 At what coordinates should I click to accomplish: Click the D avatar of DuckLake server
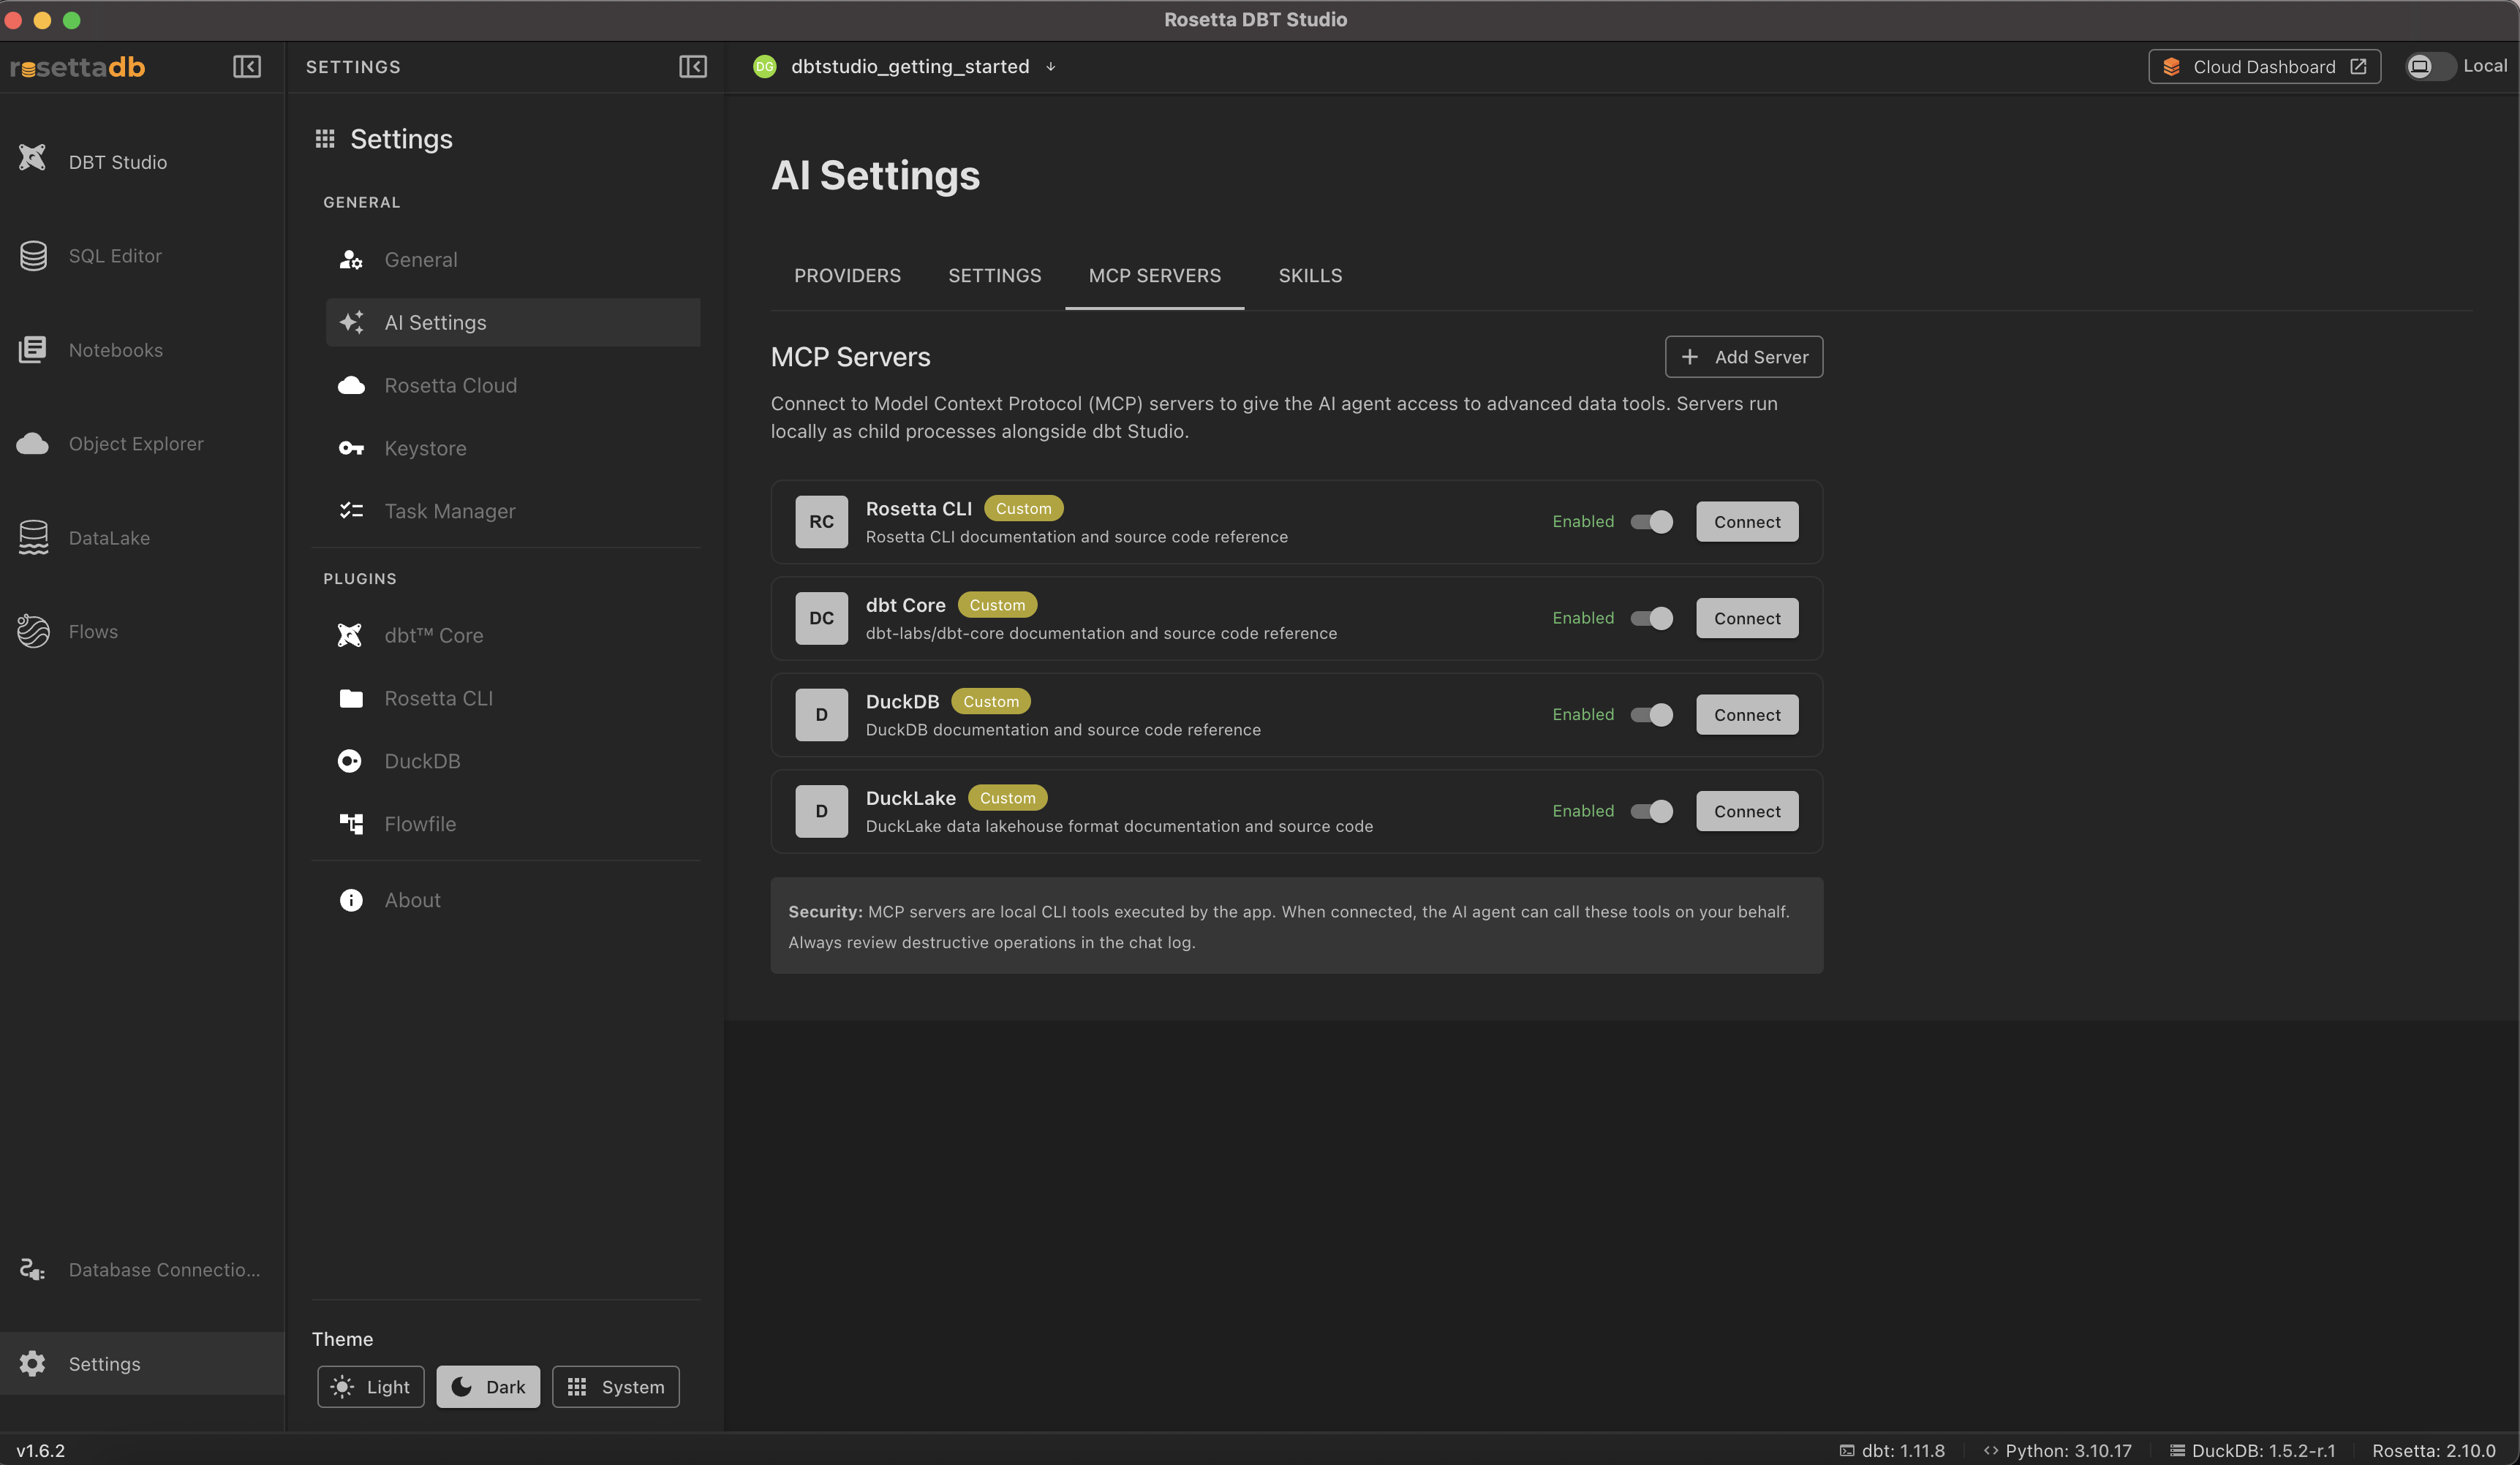point(821,812)
